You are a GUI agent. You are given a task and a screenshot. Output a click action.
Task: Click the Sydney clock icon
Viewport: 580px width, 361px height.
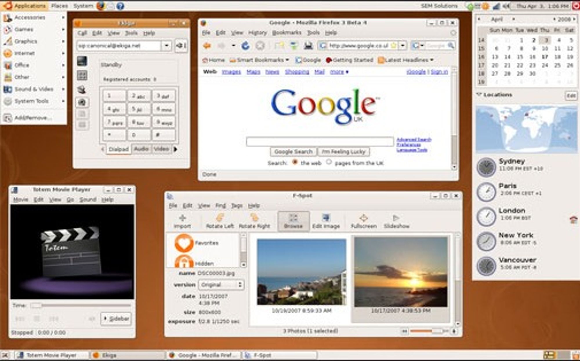click(x=486, y=167)
